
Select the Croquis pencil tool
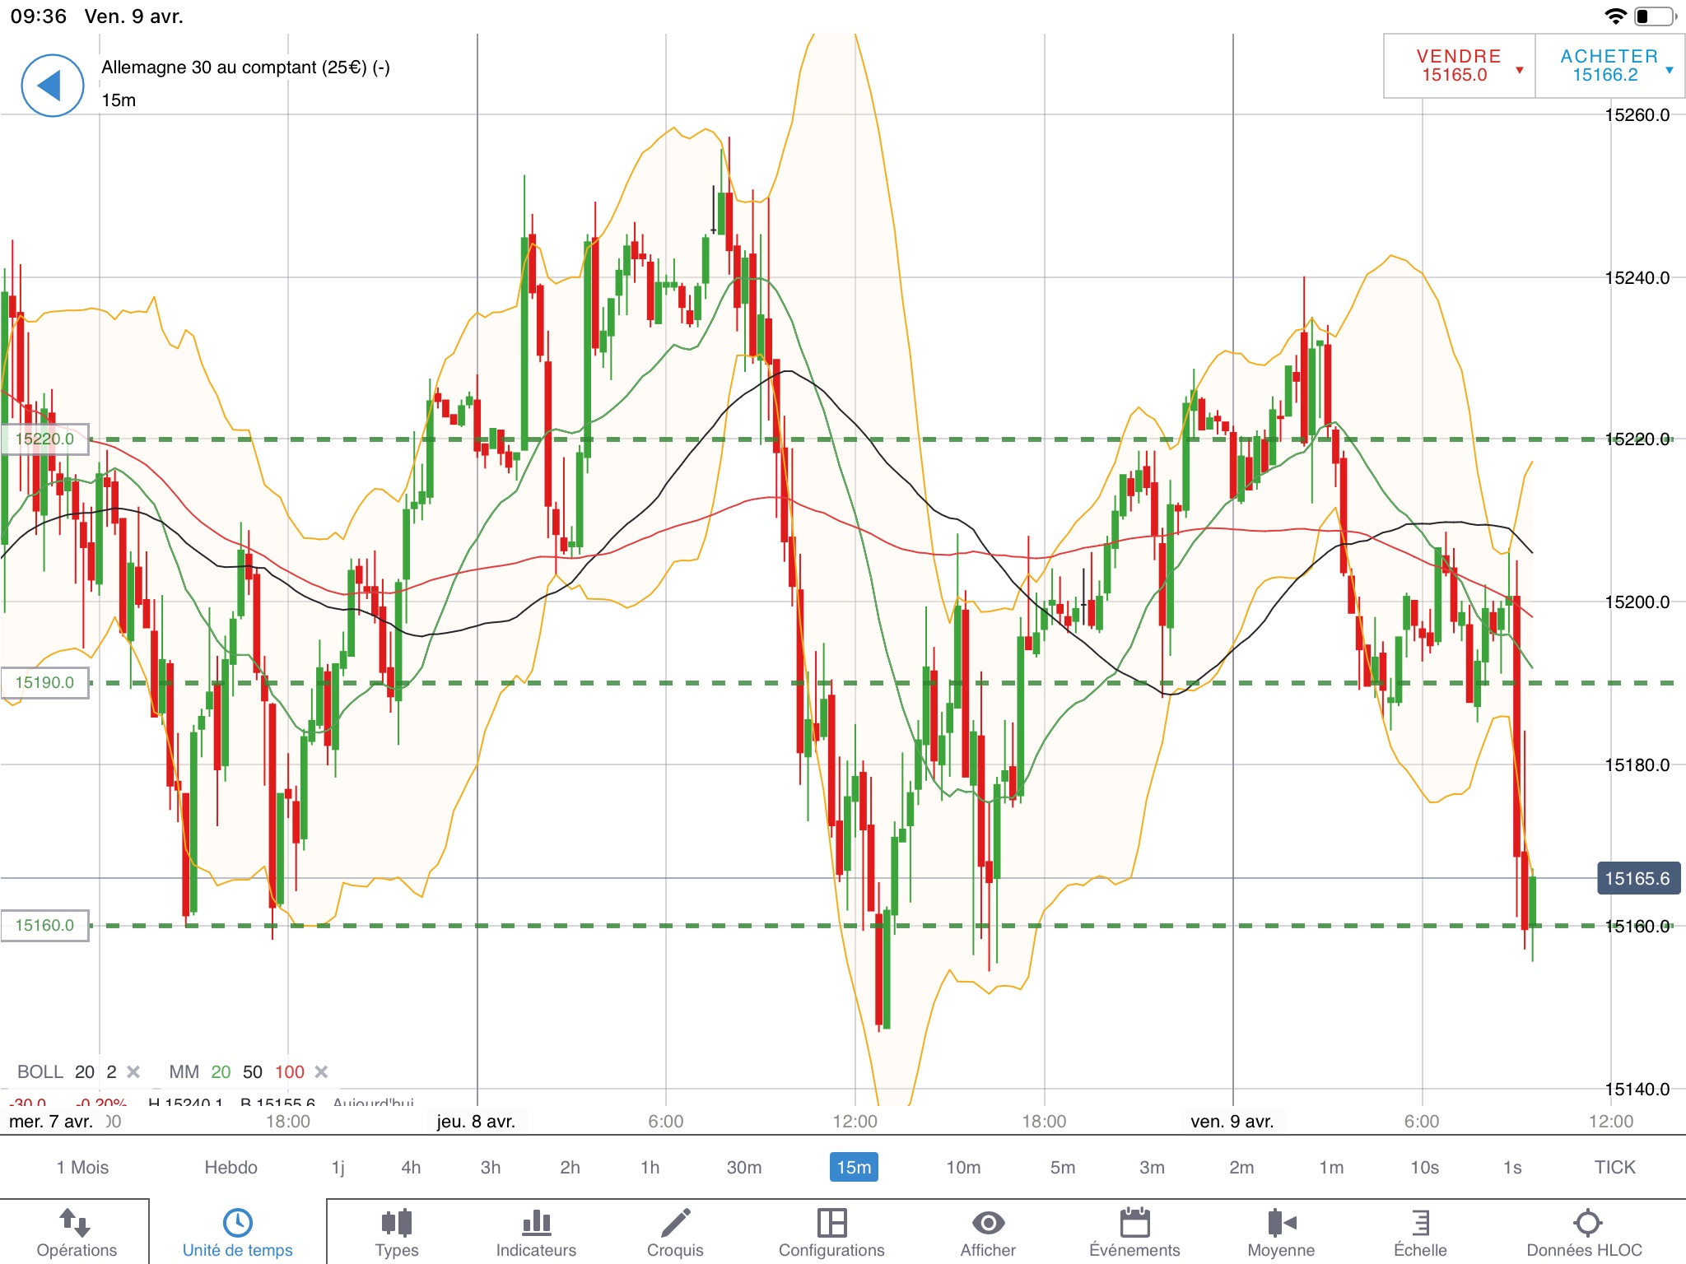point(675,1223)
